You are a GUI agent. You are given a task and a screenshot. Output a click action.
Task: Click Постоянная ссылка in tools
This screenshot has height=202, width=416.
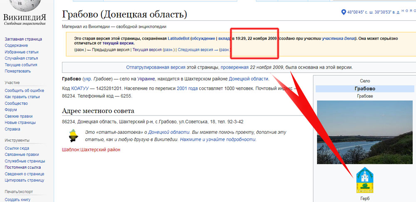coord(23,167)
